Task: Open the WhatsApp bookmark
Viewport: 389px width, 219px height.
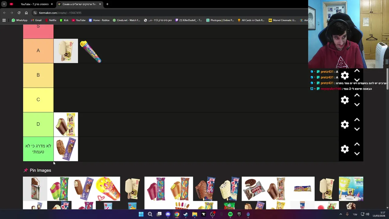Action: point(19,20)
